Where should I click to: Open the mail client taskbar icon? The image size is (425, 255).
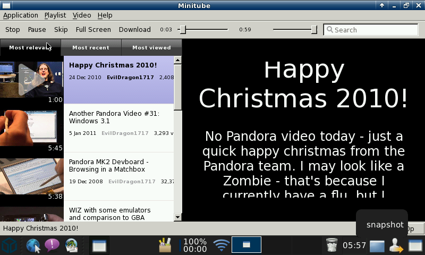[71, 245]
